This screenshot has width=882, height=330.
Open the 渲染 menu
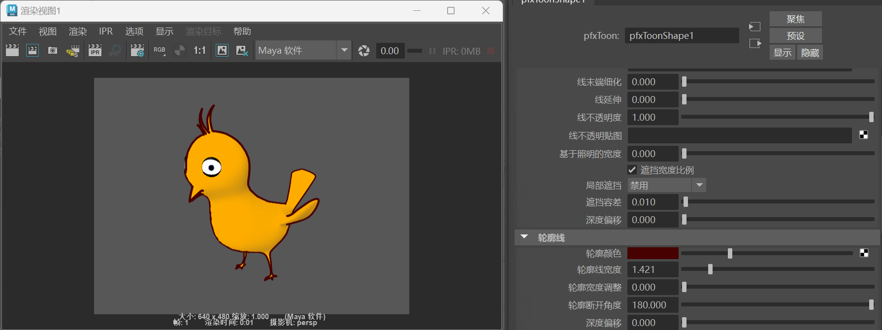tap(78, 32)
